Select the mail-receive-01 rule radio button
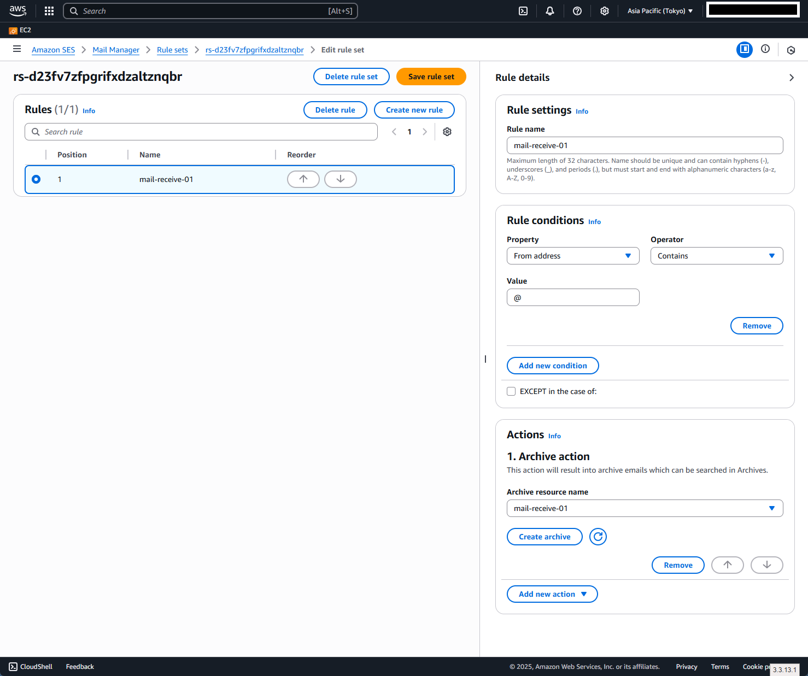808x676 pixels. click(36, 179)
